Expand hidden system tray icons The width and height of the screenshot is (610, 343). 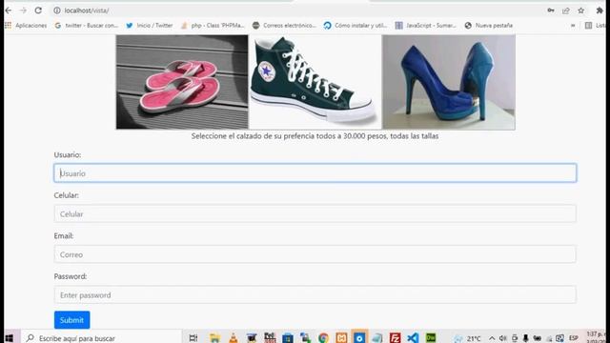tap(492, 338)
